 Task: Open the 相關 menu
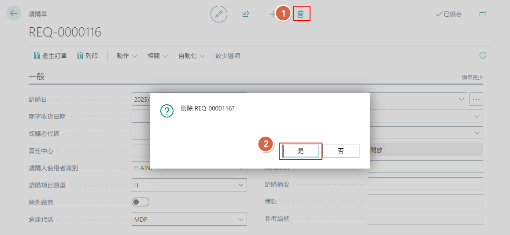[x=157, y=56]
